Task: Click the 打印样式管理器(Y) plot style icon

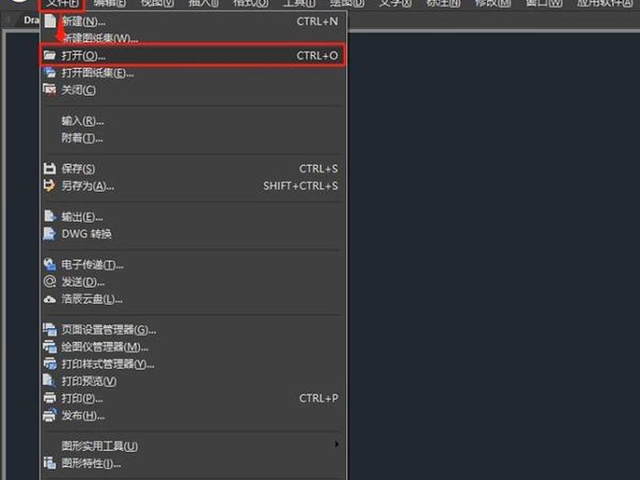Action: coord(50,363)
